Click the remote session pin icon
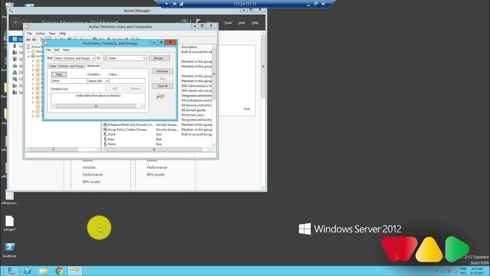Viewport: 490px width, 276px height. click(x=174, y=4)
